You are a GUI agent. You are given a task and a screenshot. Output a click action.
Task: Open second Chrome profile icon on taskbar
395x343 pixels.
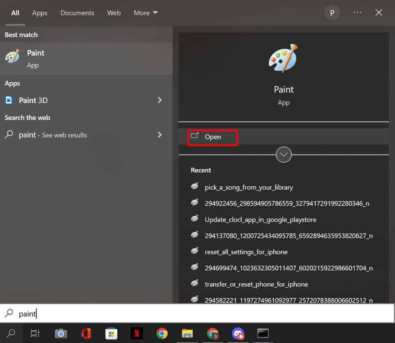(x=213, y=334)
